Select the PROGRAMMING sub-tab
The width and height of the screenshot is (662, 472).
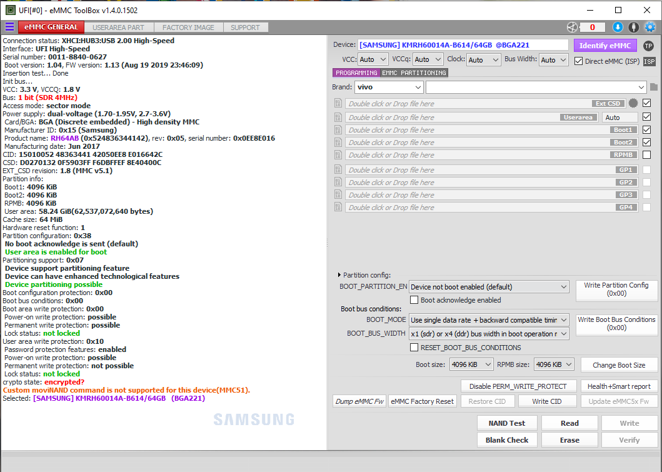point(356,73)
